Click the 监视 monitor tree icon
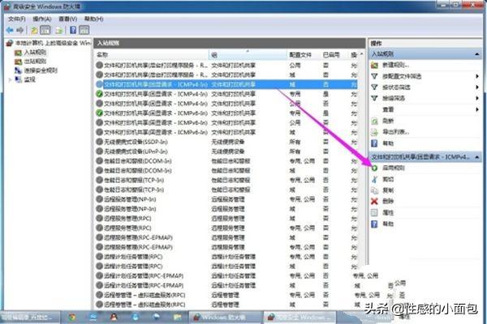This screenshot has width=487, height=324. (19, 79)
